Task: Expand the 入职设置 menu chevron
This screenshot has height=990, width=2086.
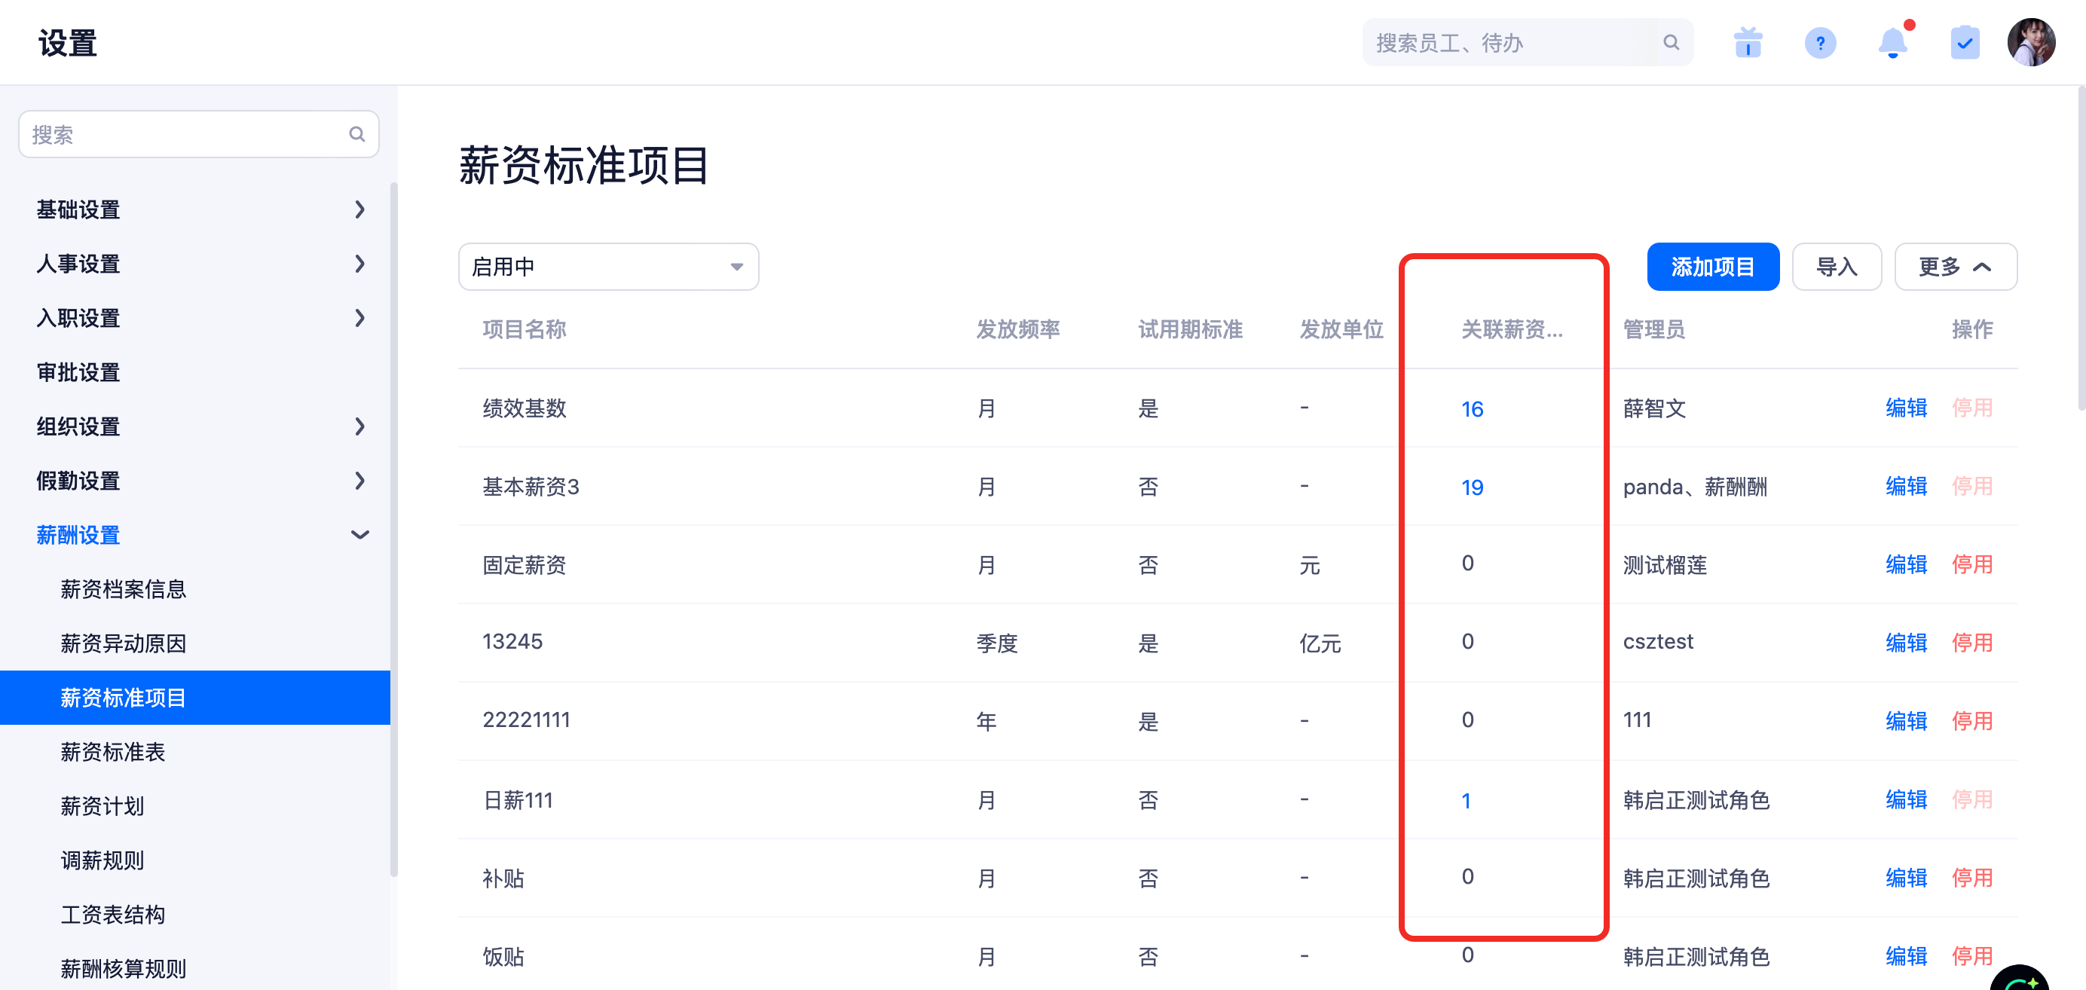Action: (359, 318)
